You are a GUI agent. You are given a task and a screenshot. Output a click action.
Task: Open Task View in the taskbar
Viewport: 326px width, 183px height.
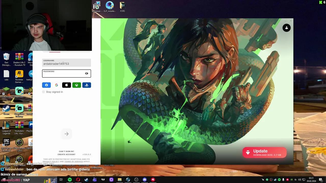coord(61,180)
